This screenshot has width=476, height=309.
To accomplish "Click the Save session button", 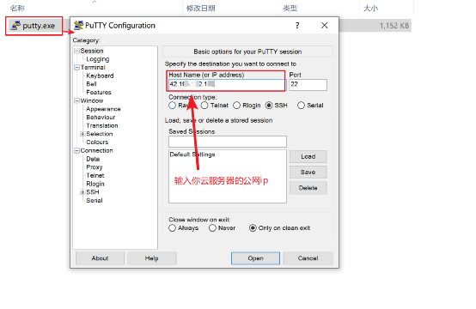I will (308, 172).
